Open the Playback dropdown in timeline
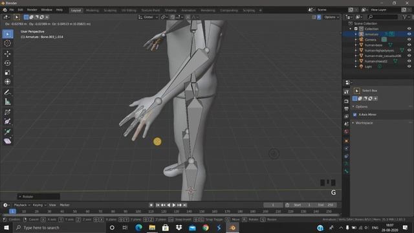The width and height of the screenshot is (414, 233). click(x=22, y=205)
